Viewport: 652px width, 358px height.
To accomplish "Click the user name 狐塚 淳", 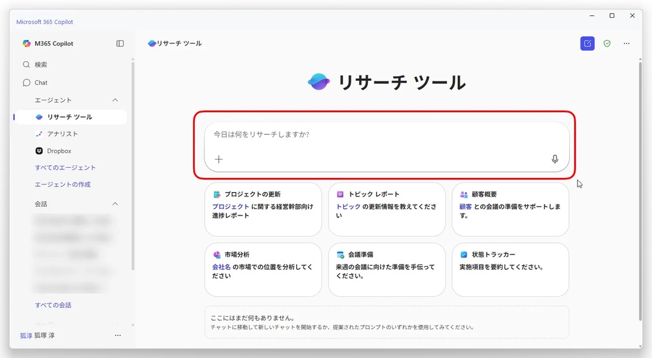I will tap(45, 335).
